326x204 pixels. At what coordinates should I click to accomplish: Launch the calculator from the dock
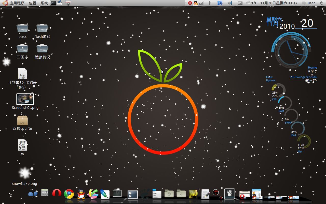pyautogui.click(x=45, y=193)
